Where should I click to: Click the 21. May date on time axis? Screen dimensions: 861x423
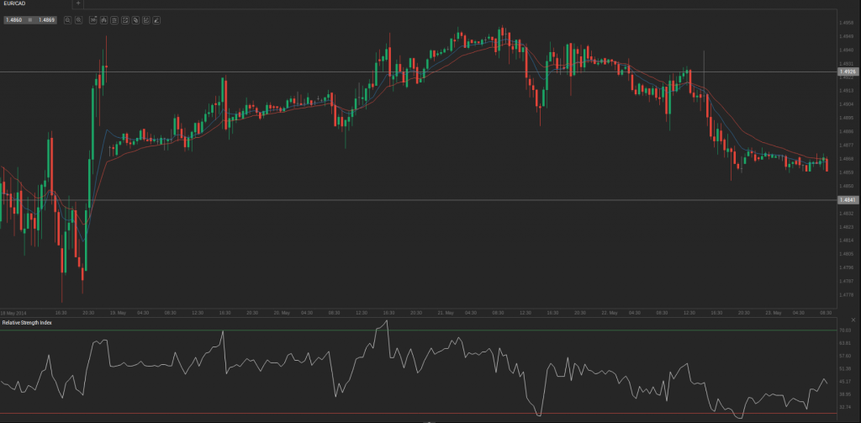446,312
